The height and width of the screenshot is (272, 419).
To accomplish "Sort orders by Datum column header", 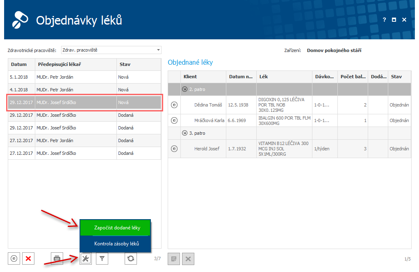I will (22, 64).
